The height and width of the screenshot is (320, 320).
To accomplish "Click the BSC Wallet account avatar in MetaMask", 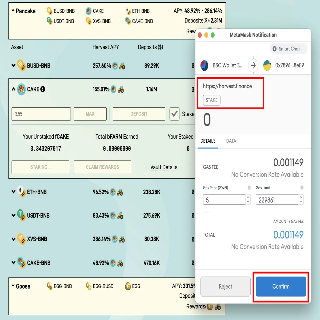I will coord(204,65).
